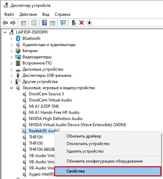Collapse the LAPTOP-8SIFDPPI root node
The image size is (163, 179).
[x=5, y=32]
